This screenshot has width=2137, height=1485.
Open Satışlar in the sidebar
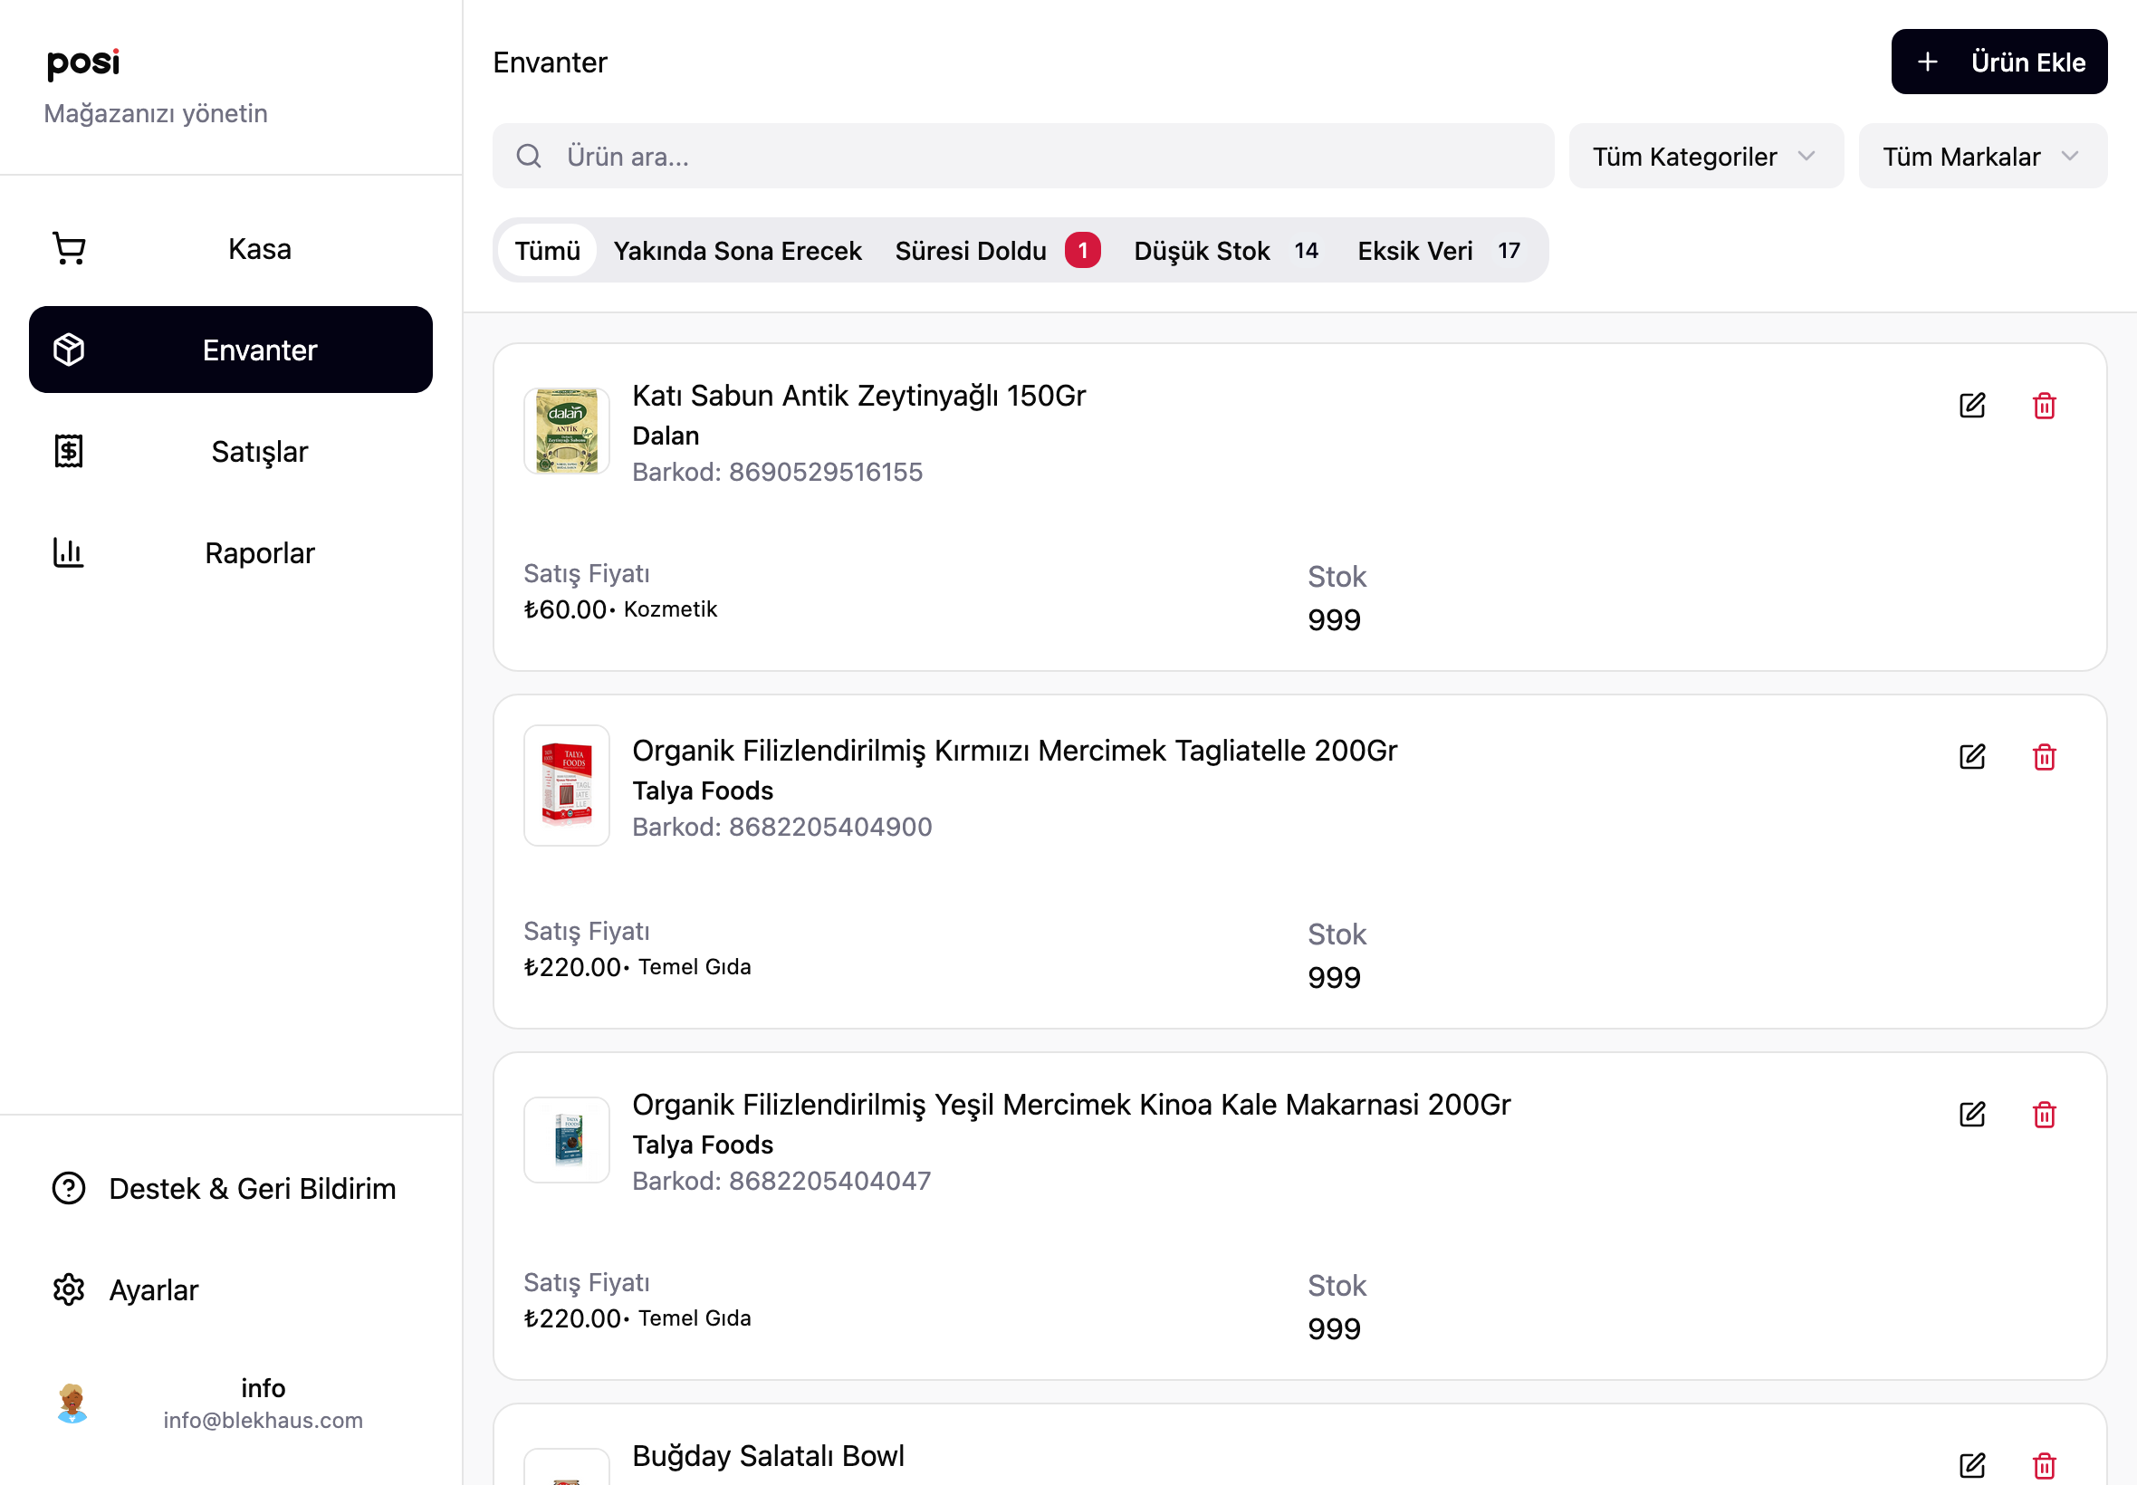click(x=231, y=451)
